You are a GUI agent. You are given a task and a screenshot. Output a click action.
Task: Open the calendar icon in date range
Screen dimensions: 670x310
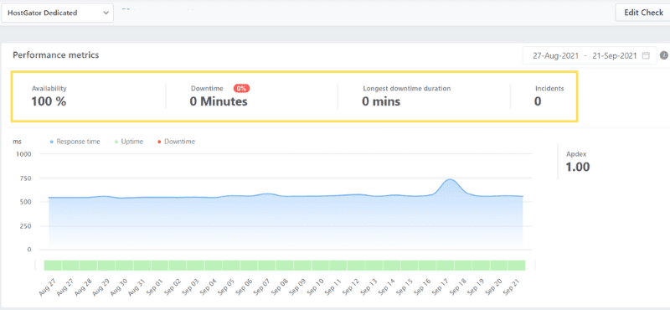pyautogui.click(x=646, y=55)
